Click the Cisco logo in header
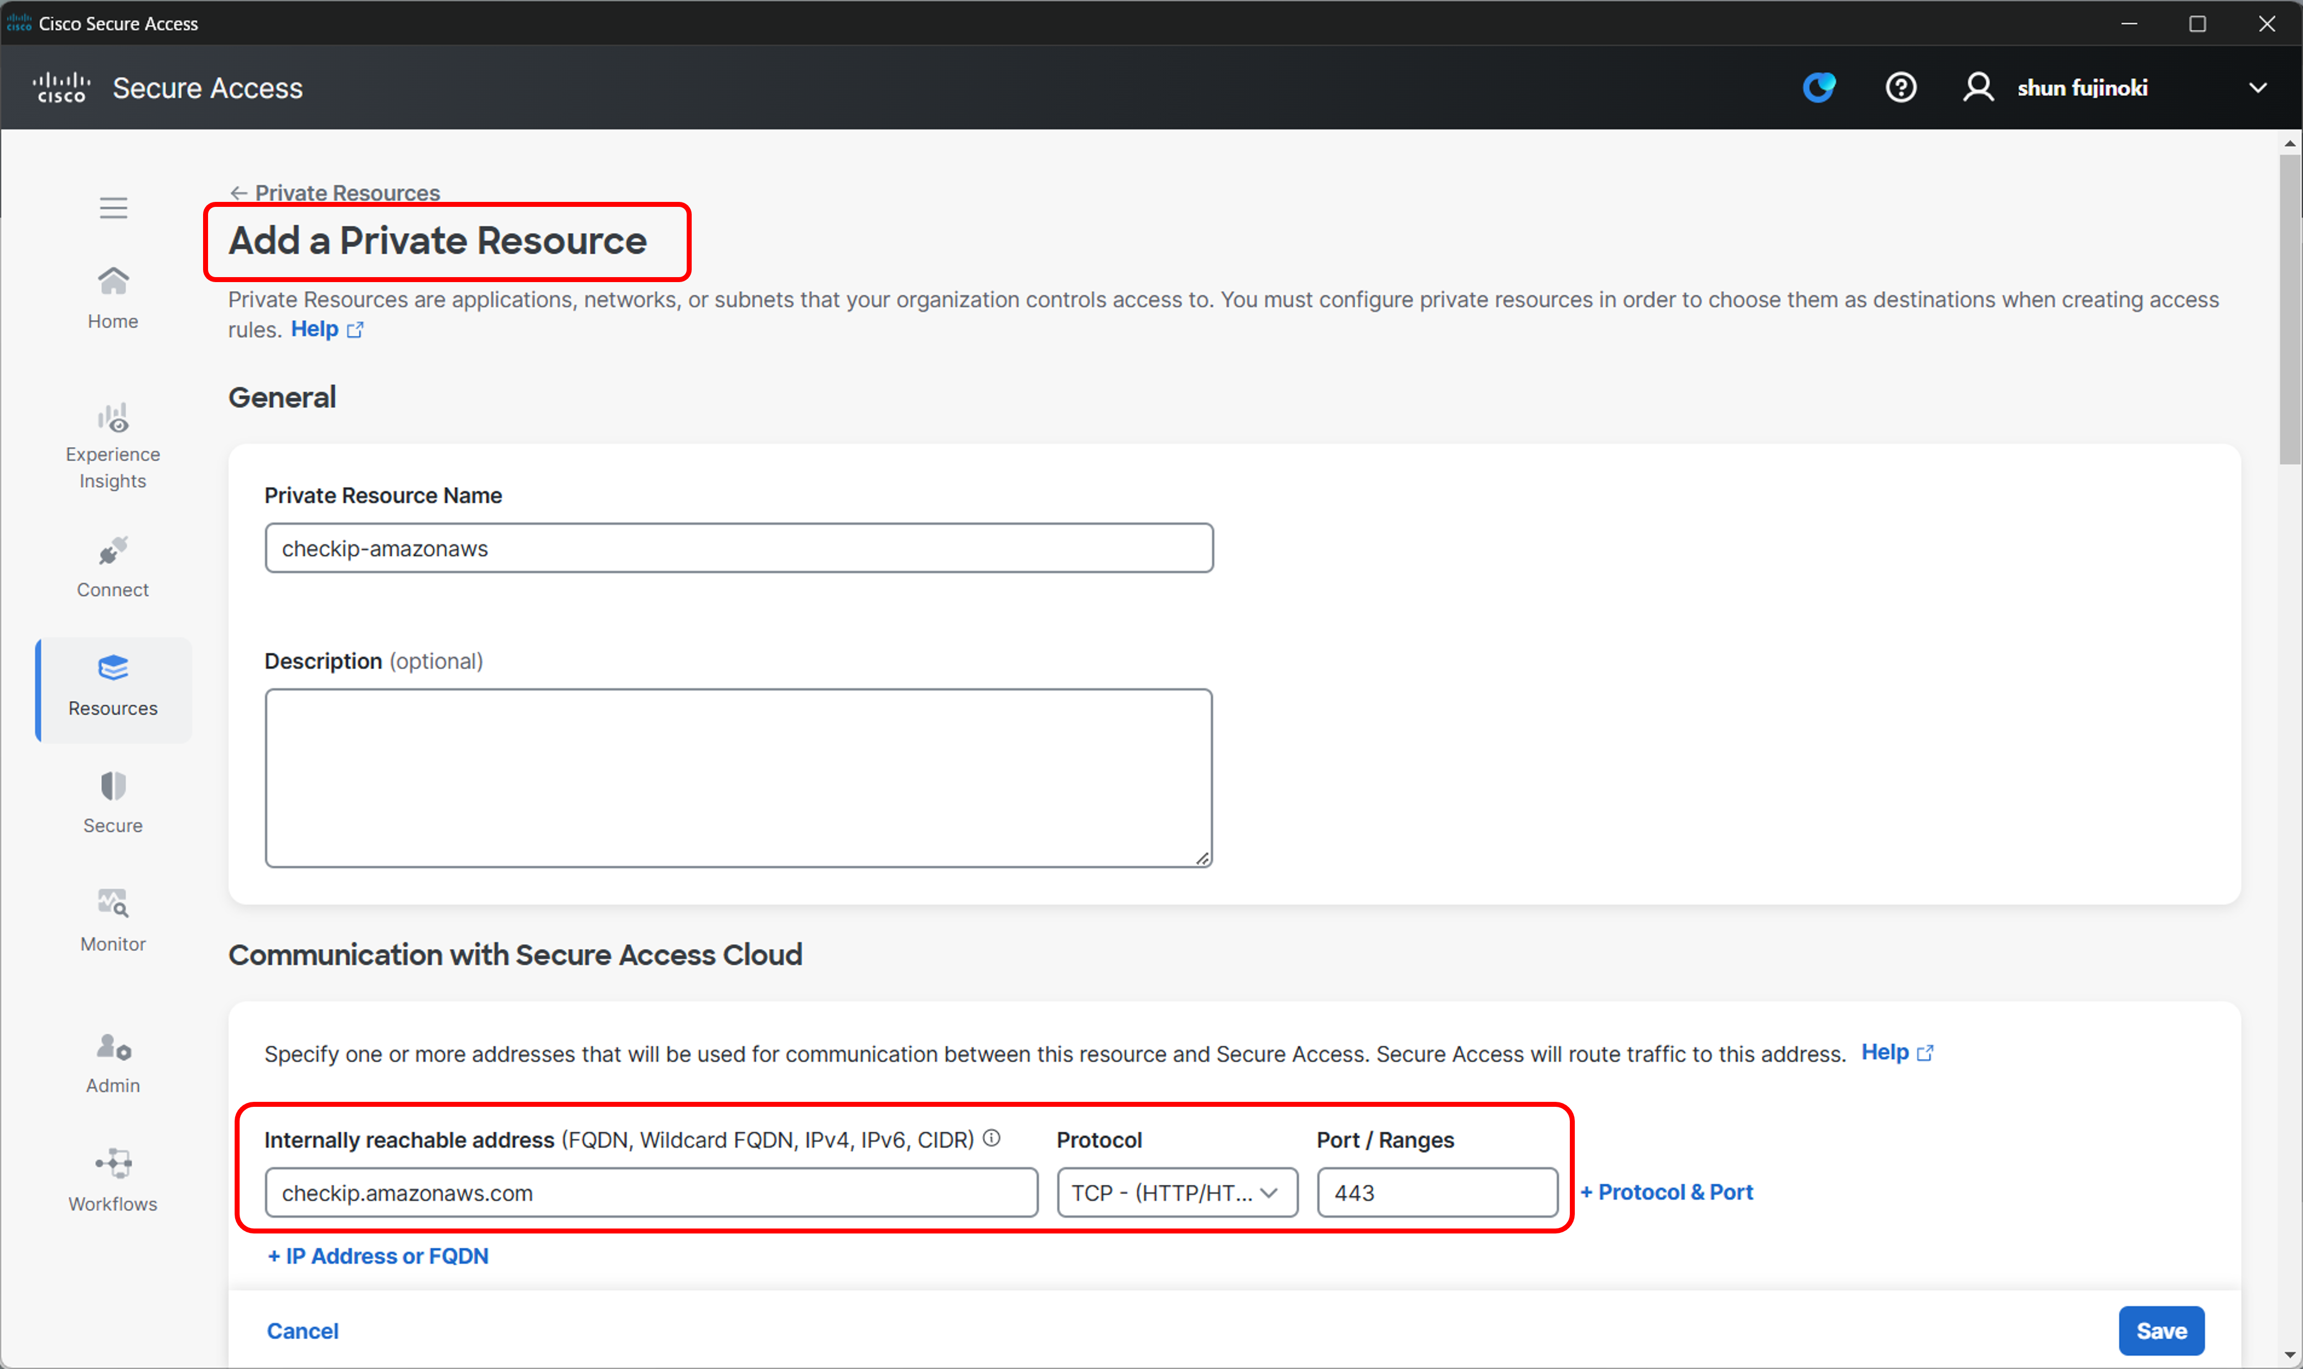Image resolution: width=2303 pixels, height=1369 pixels. click(62, 87)
